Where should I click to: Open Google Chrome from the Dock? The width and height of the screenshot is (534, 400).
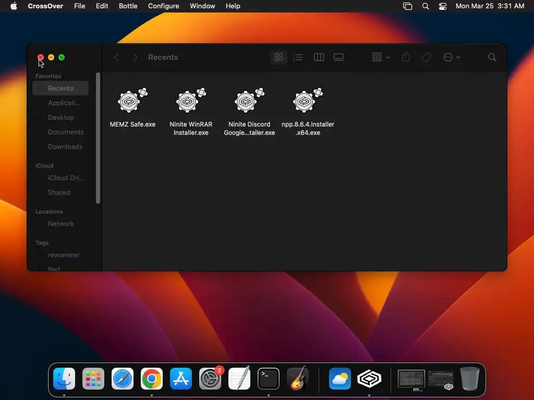pos(152,379)
